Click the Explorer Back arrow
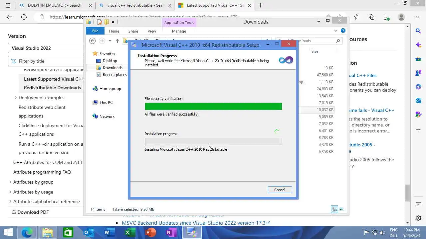Image resolution: width=426 pixels, height=239 pixels. click(x=93, y=41)
